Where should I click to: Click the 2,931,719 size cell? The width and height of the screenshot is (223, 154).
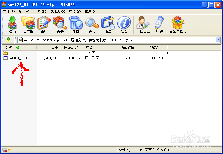click(50, 58)
